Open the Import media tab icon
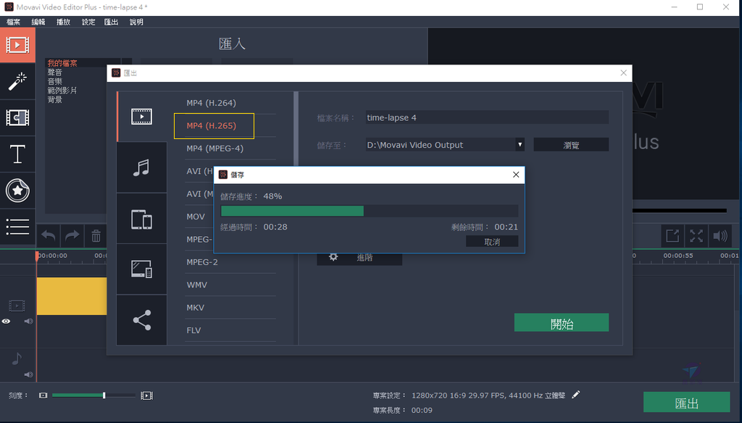The height and width of the screenshot is (423, 742). click(x=17, y=45)
